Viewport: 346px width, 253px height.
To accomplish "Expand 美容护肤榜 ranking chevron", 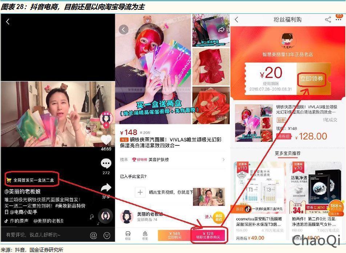I will point(224,159).
